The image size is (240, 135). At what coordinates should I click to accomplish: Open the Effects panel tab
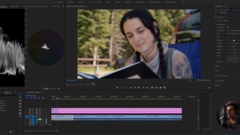click(x=7, y=92)
